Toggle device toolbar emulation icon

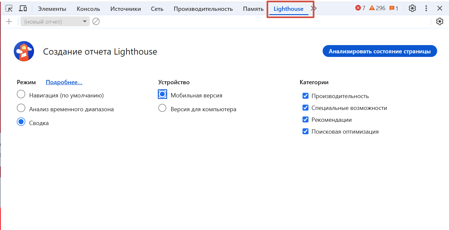[x=23, y=9]
